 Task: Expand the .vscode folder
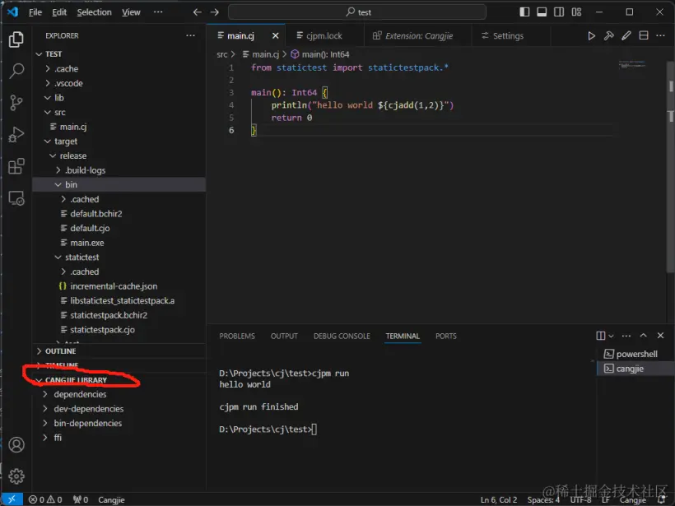[48, 83]
